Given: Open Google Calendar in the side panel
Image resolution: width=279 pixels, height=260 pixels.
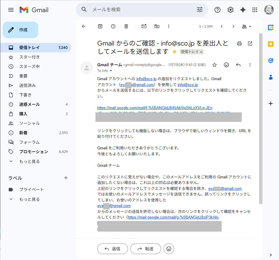Looking at the screenshot, I should pyautogui.click(x=270, y=27).
